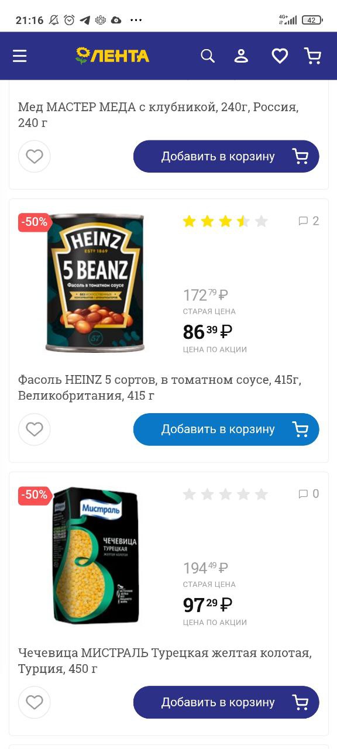Image resolution: width=337 pixels, height=749 pixels.
Task: Open Heinz 5 Beanz product image
Action: [x=95, y=283]
